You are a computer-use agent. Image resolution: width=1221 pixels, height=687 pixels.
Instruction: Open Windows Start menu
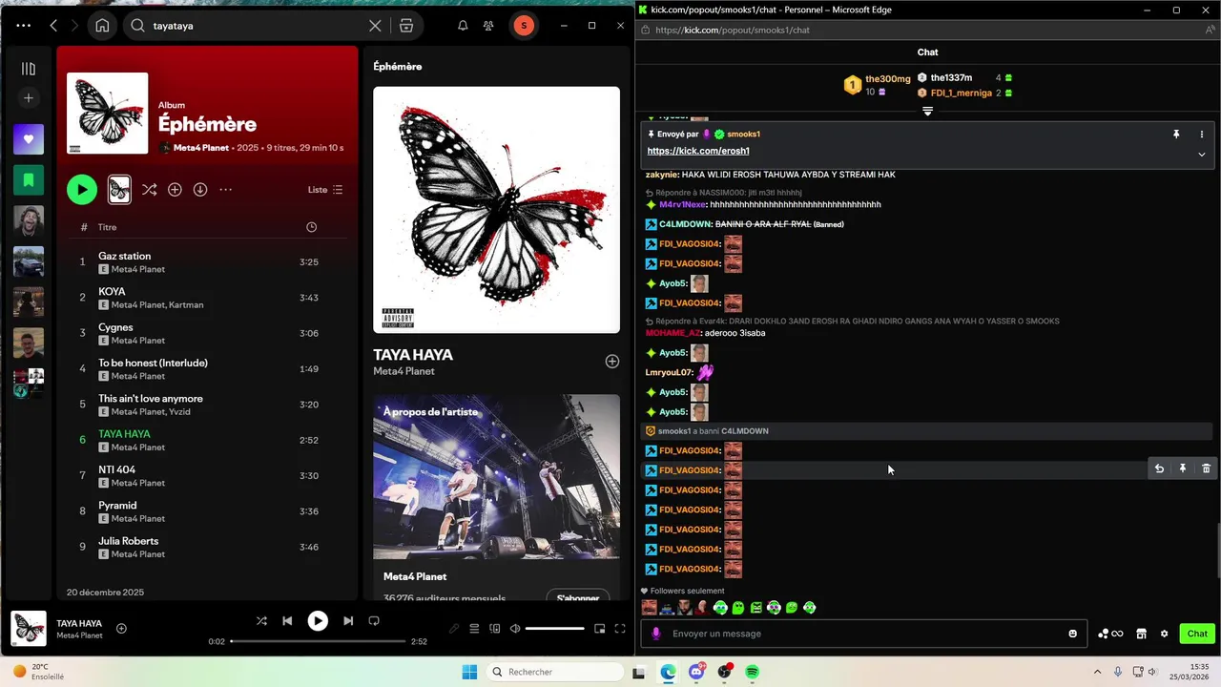click(x=469, y=672)
